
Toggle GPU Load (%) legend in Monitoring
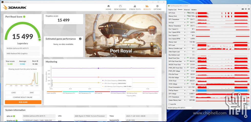(102, 92)
